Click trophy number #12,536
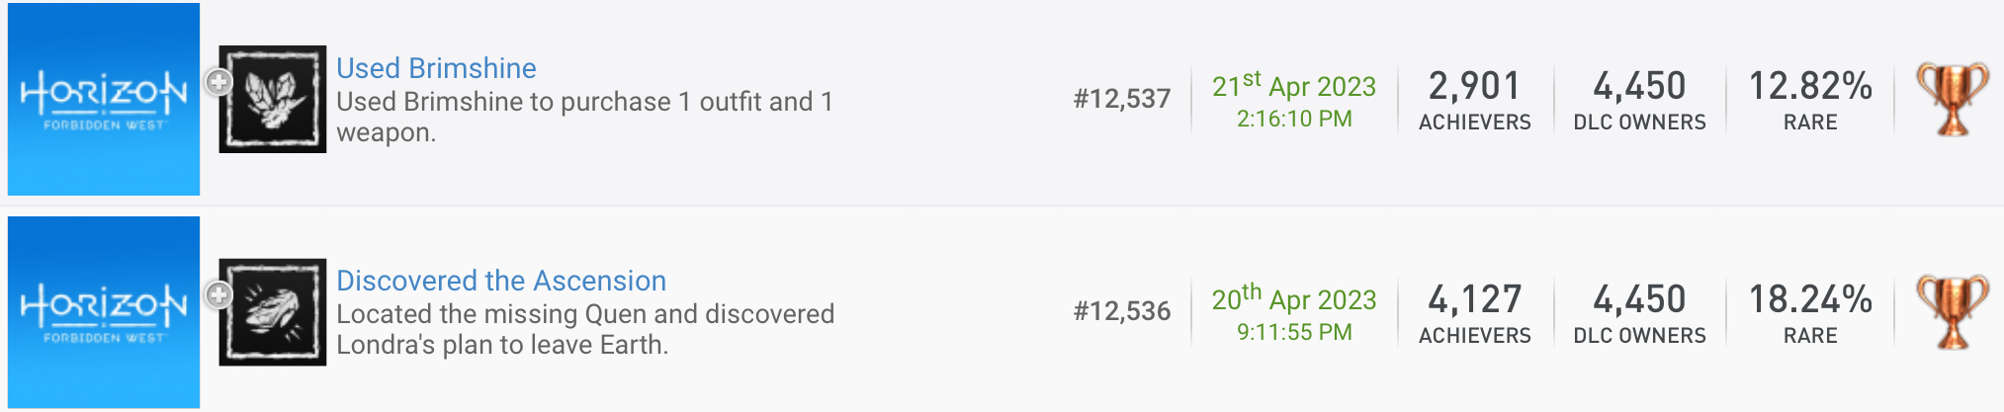The width and height of the screenshot is (2004, 412). (x=1122, y=312)
